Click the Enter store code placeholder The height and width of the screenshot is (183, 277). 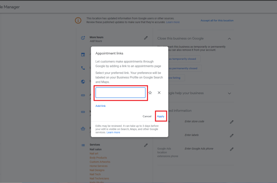pyautogui.click(x=194, y=121)
